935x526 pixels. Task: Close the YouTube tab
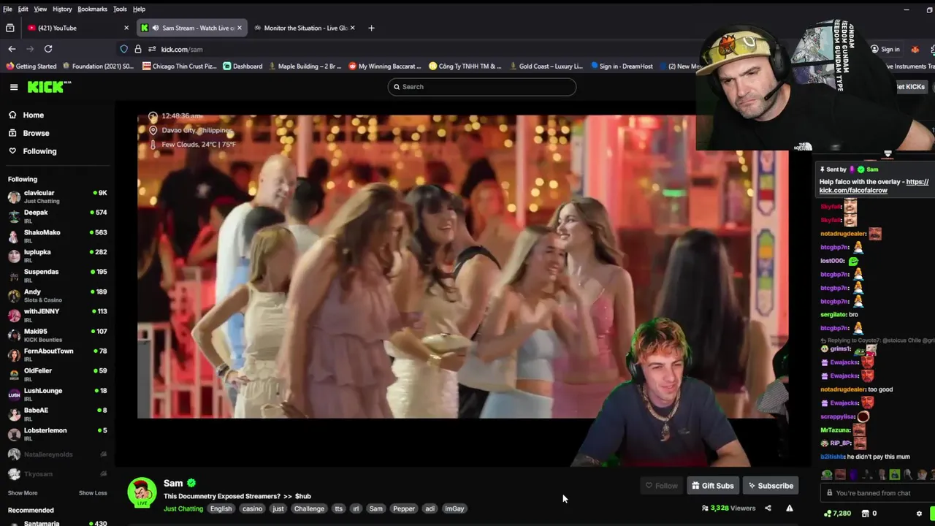coord(126,28)
